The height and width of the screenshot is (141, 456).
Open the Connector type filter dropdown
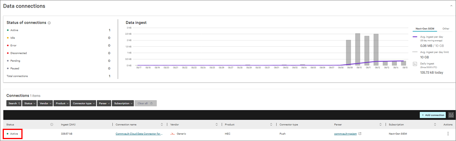(83, 104)
